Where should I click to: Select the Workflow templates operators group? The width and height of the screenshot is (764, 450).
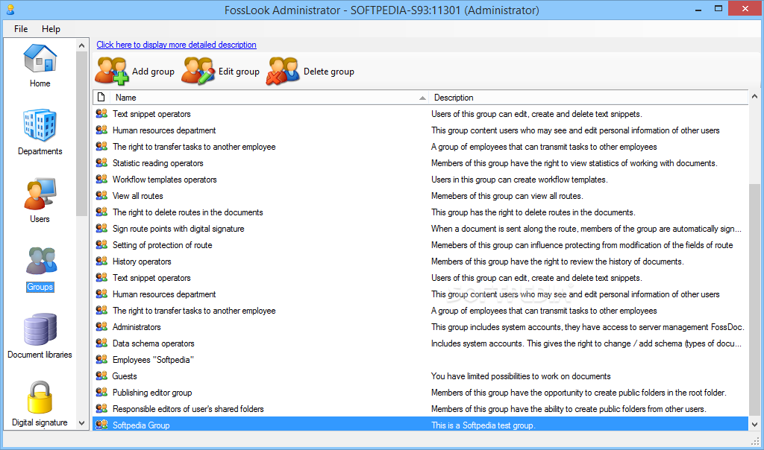(421, 180)
